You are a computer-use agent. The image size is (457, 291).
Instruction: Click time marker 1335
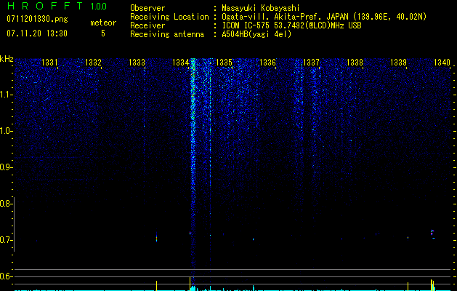click(224, 63)
